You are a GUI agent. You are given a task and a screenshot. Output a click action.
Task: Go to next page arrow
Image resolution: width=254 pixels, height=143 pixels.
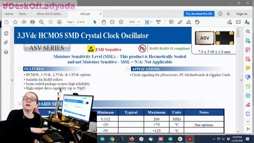[x=59, y=22]
